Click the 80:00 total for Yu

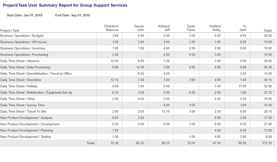(242, 143)
